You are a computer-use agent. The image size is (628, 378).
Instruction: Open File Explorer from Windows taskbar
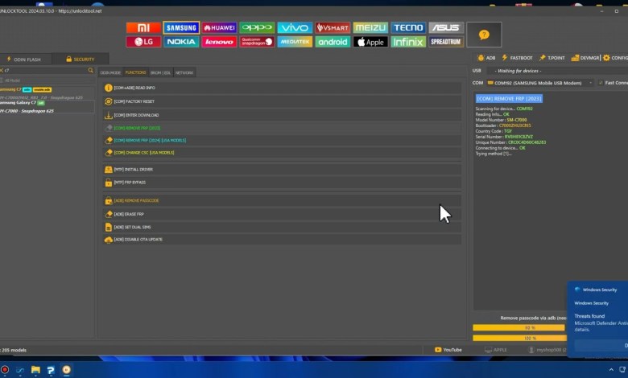(x=35, y=370)
